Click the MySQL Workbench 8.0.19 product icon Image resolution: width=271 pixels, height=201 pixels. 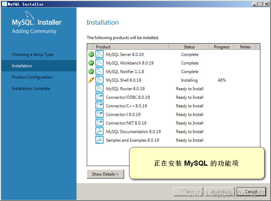point(99,63)
